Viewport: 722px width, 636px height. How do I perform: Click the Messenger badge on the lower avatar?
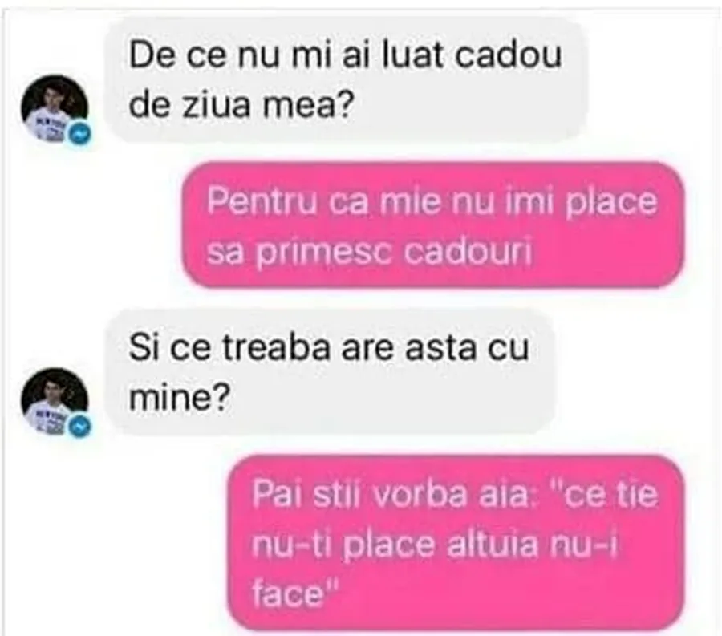80,427
